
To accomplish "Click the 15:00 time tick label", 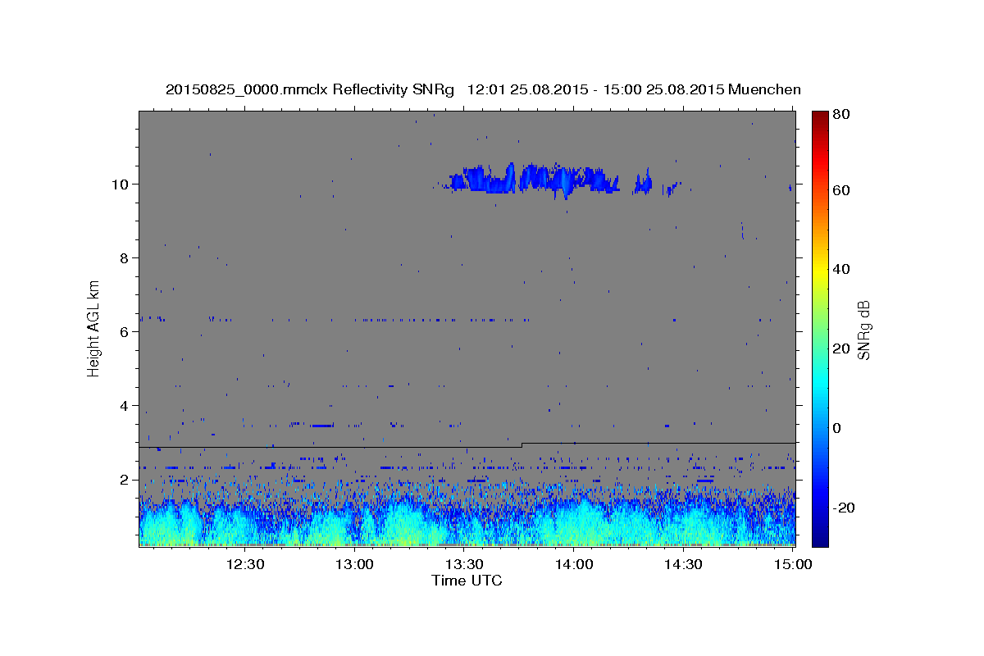I will [793, 564].
